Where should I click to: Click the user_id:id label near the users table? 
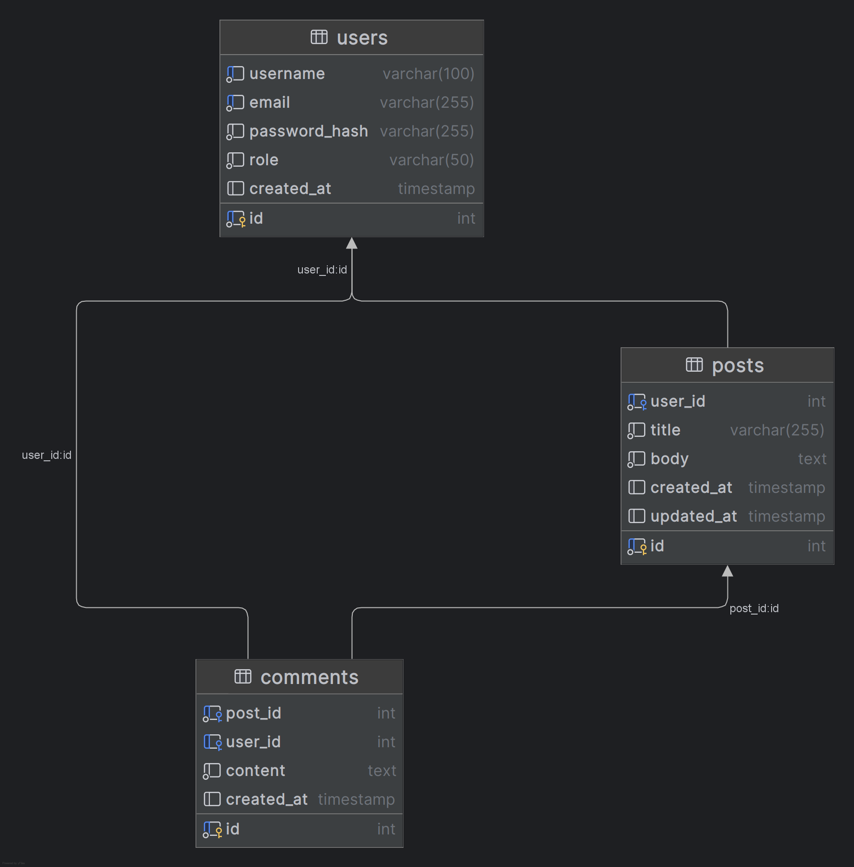coord(322,269)
